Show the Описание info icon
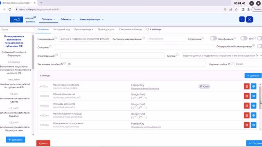Screen dimensions: 262x147 point(50,46)
